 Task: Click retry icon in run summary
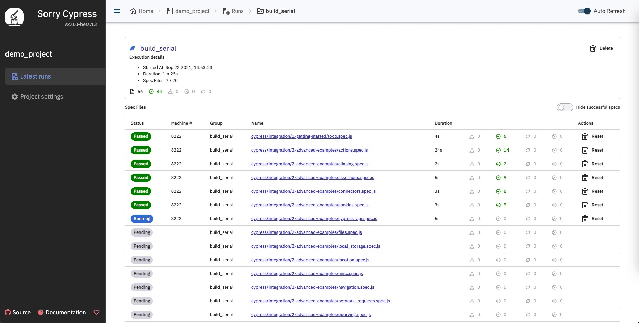(203, 92)
